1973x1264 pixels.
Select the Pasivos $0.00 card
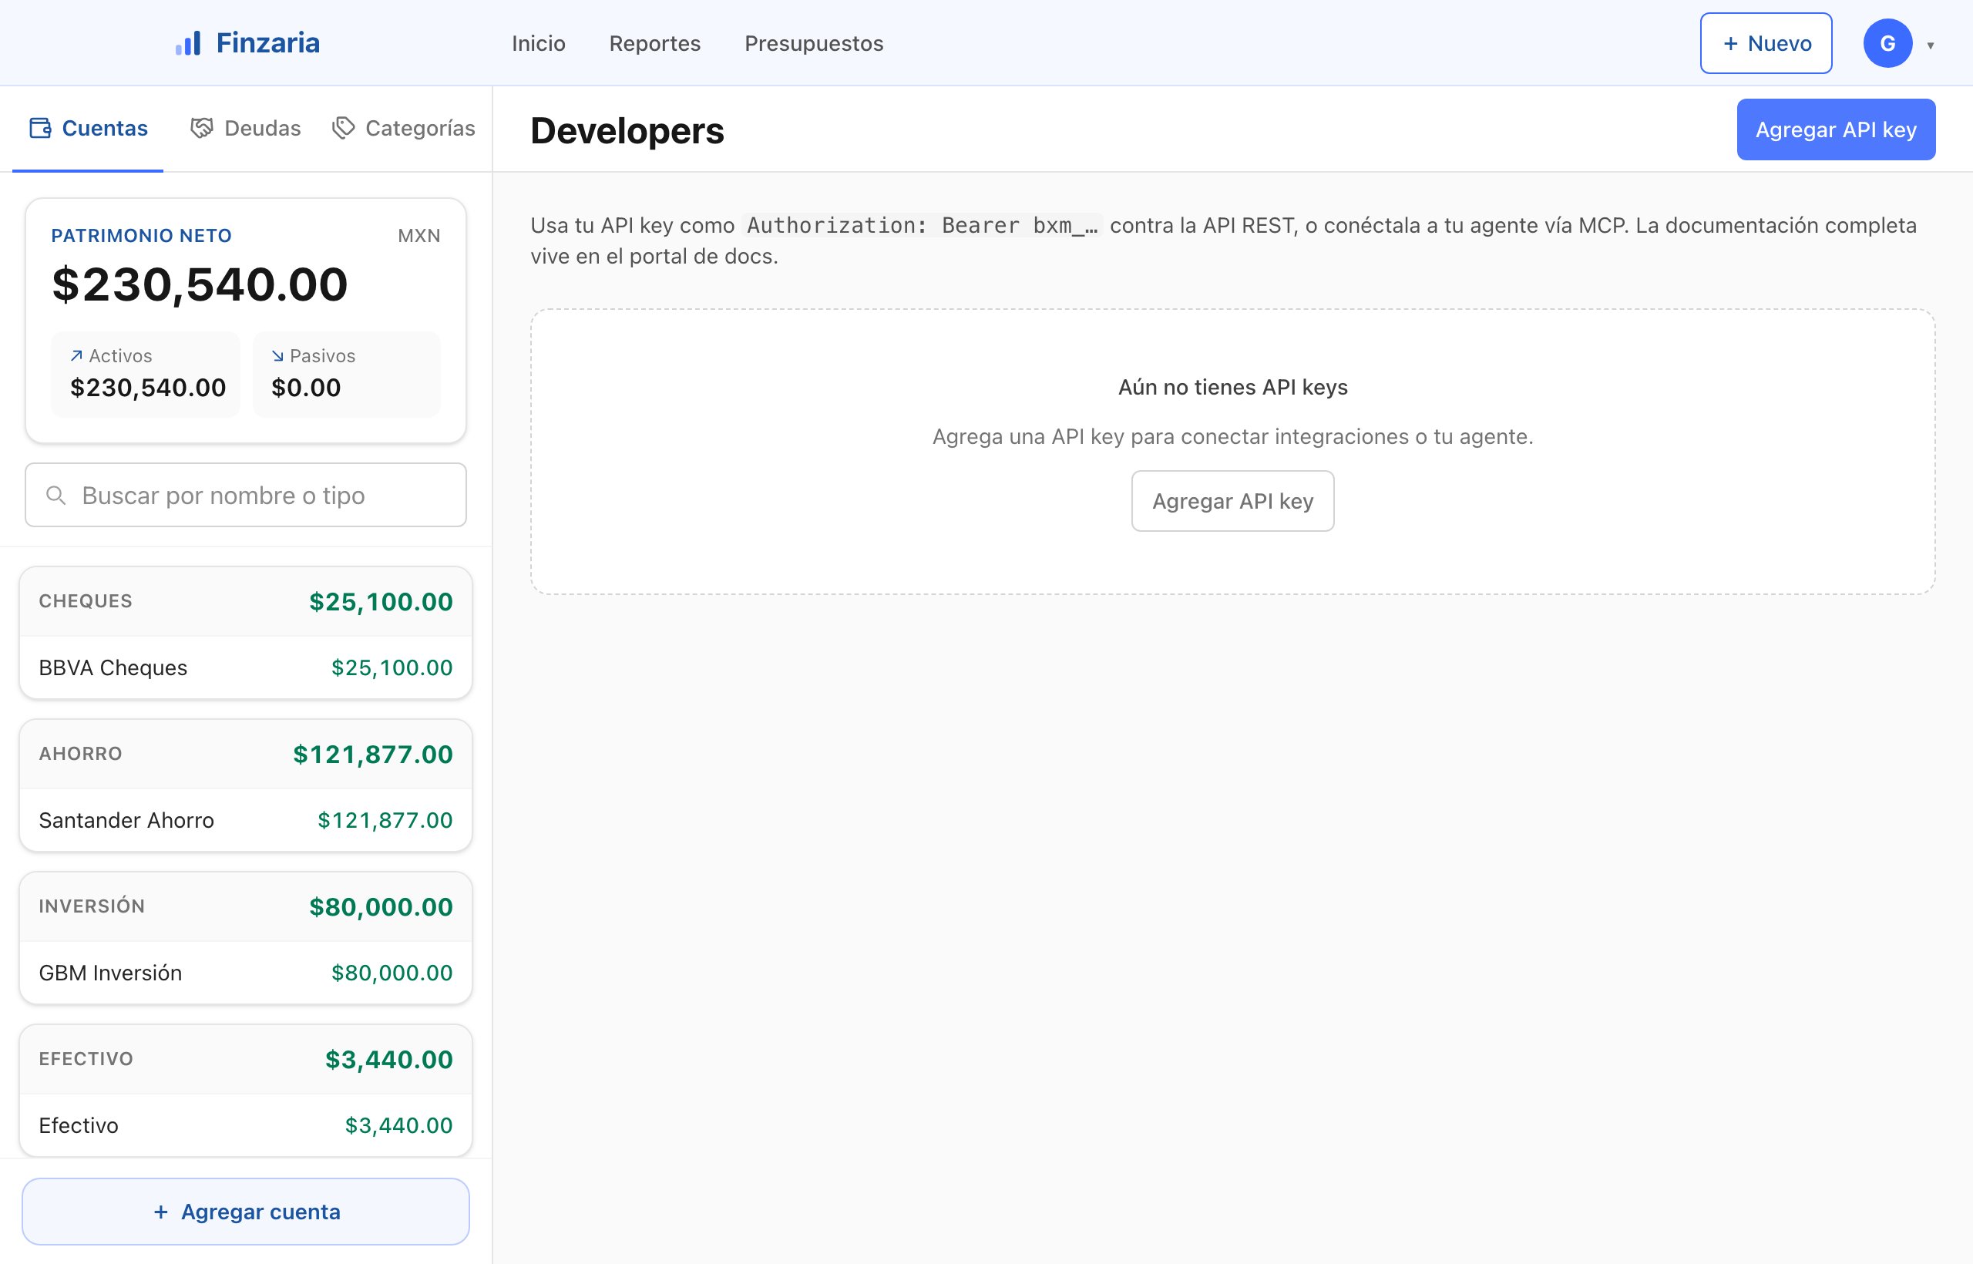346,375
